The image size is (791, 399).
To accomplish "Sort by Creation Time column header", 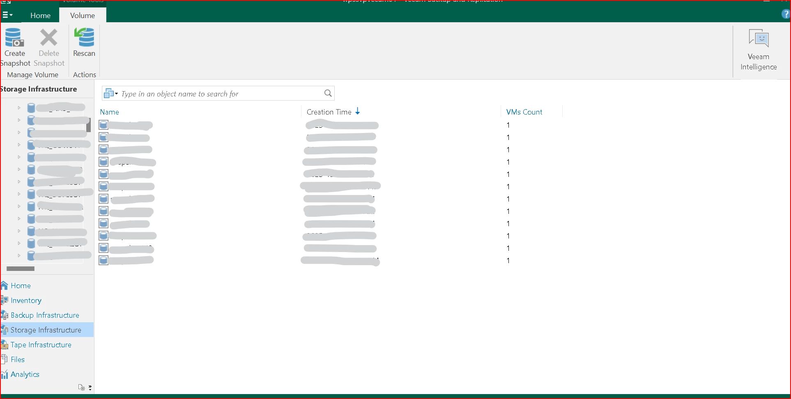I will (x=329, y=112).
